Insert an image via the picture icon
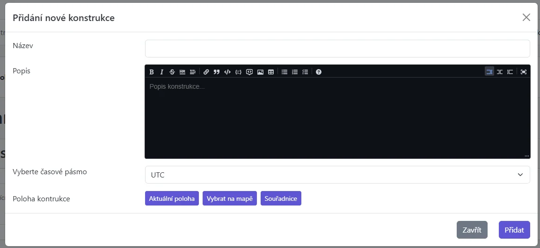This screenshot has width=540, height=248. 260,72
